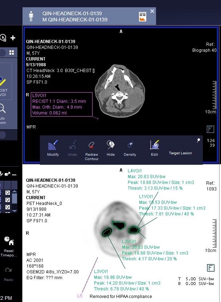This screenshot has width=221, height=302.
Task: Switch to the QIN-HEADNECK-01-0139 patient tab
Action: pyautogui.click(x=89, y=16)
